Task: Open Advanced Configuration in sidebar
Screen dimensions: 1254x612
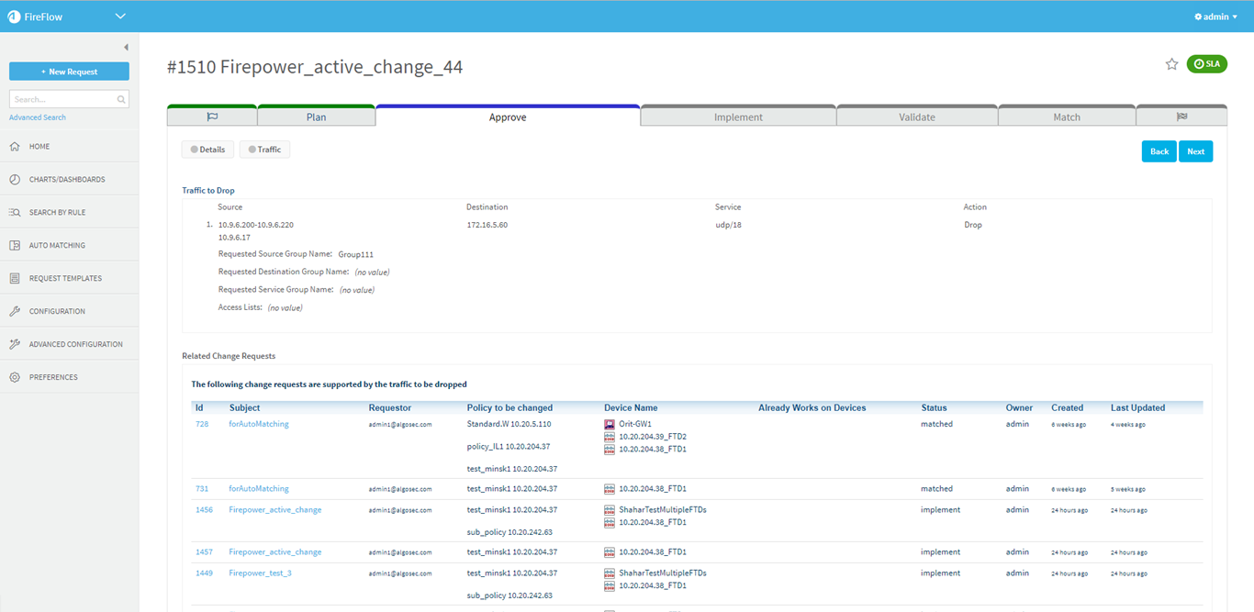Action: coord(75,345)
